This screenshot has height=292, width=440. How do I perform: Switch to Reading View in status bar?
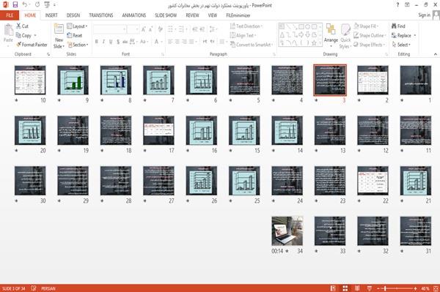[357, 288]
